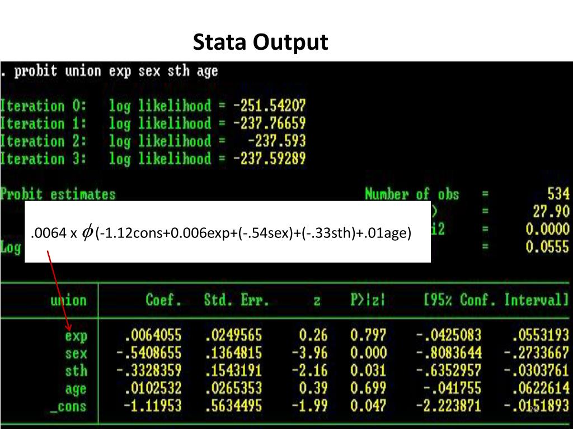The image size is (573, 429).
Task: Click the "union" column header
Action: point(69,300)
